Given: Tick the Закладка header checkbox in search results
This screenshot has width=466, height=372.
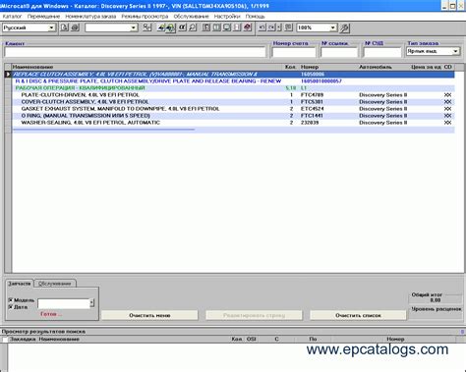Looking at the screenshot, I should [5, 340].
